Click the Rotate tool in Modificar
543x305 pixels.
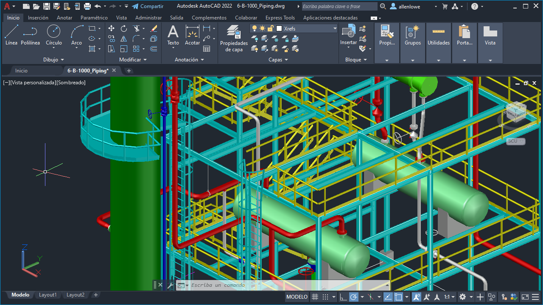(124, 28)
